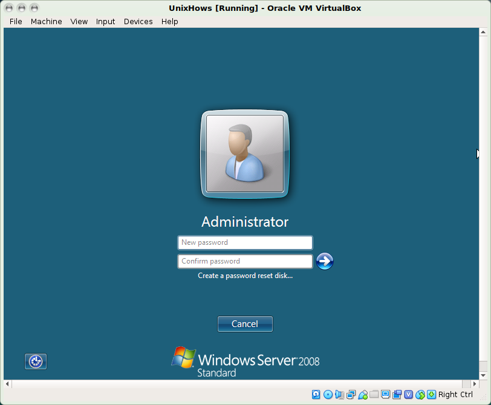Click the CPU virtualization 'V' status icon

click(x=408, y=394)
